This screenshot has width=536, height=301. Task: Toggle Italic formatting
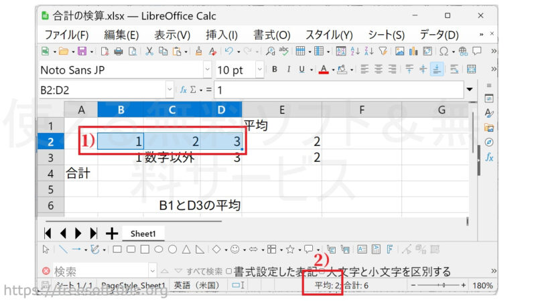point(289,70)
